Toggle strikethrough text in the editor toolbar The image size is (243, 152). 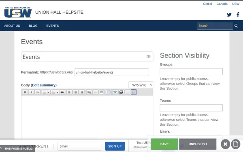pyautogui.click(x=38, y=92)
